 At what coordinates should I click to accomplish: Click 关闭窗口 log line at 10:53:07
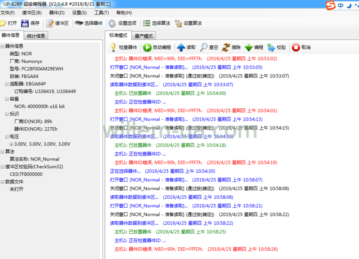[199, 76]
